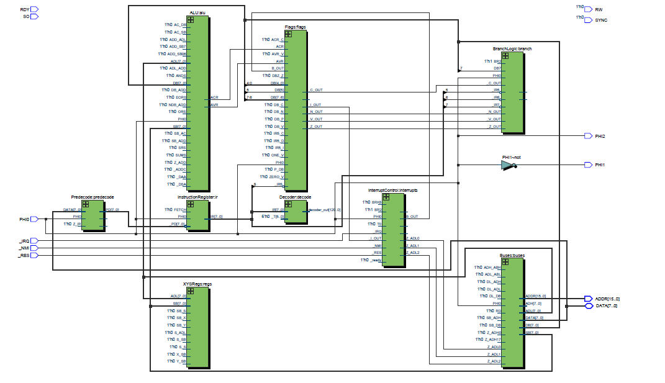665x383 pixels.
Task: Expand the ALU:alu block hierarchy icon
Action: pos(191,20)
